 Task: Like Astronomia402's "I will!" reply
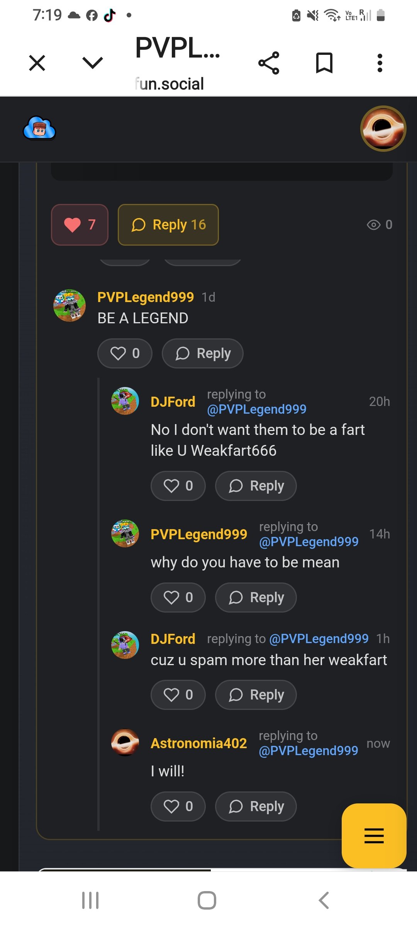point(178,806)
